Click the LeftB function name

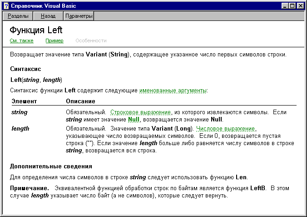pyautogui.click(x=257, y=188)
